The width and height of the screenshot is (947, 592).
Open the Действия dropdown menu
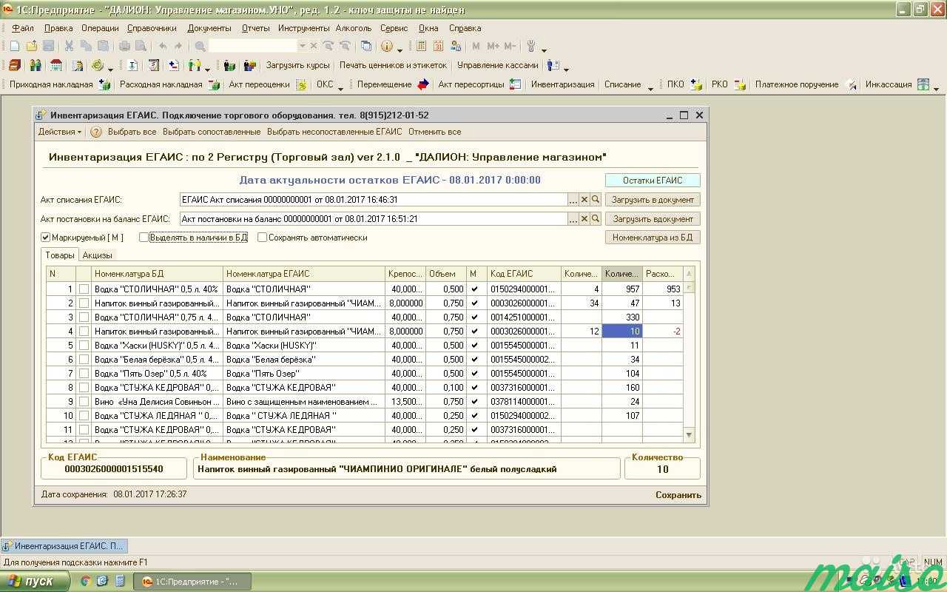point(60,132)
